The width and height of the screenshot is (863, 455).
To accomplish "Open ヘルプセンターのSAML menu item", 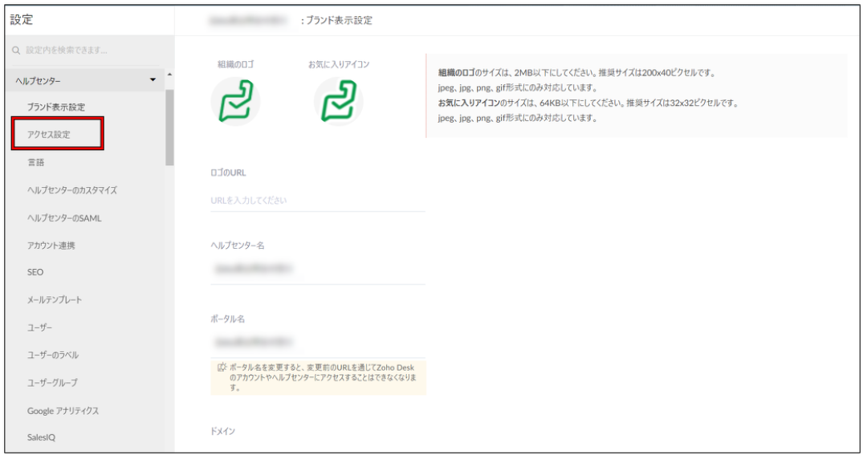I will (x=64, y=218).
